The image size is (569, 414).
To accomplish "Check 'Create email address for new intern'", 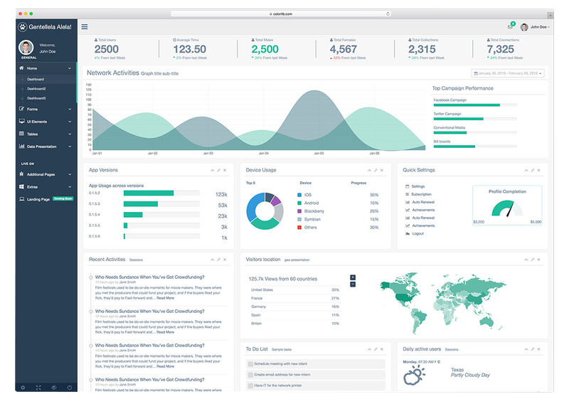I will click(x=250, y=374).
